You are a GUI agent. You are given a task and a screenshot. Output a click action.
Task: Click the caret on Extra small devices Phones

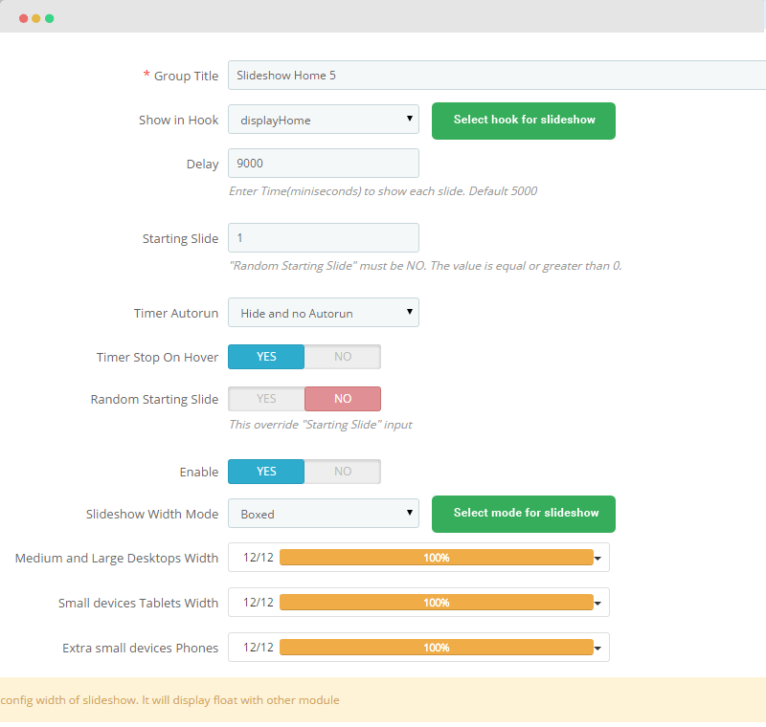597,648
